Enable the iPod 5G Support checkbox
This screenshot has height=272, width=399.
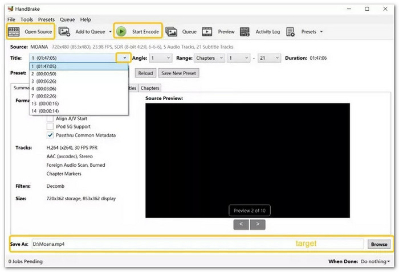tap(50, 126)
